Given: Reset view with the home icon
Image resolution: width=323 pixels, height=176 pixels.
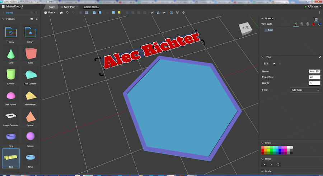Looking at the screenshot, I should tap(61, 13).
